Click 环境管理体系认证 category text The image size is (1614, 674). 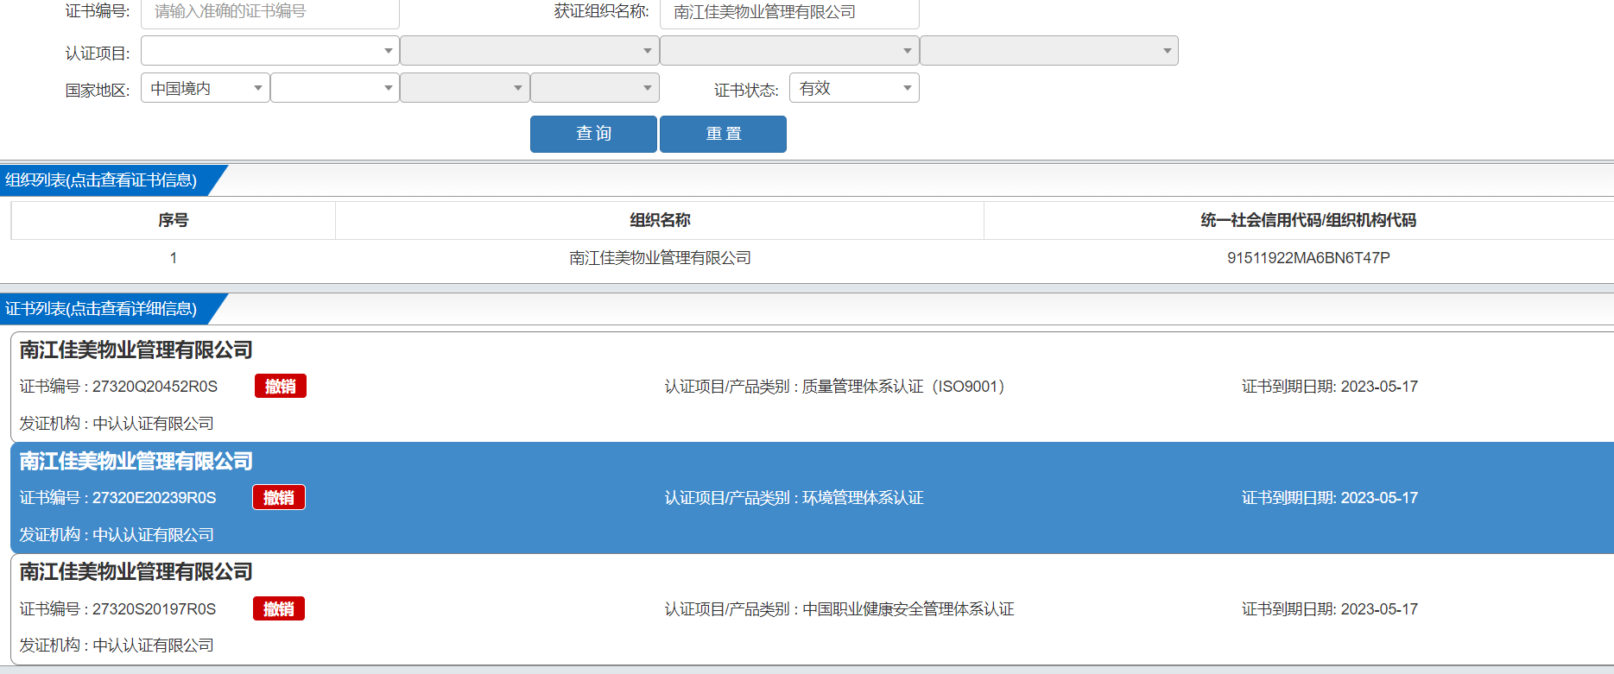(863, 498)
